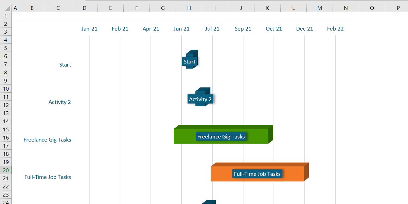Click the Oct-21 date axis label

[x=274, y=29]
